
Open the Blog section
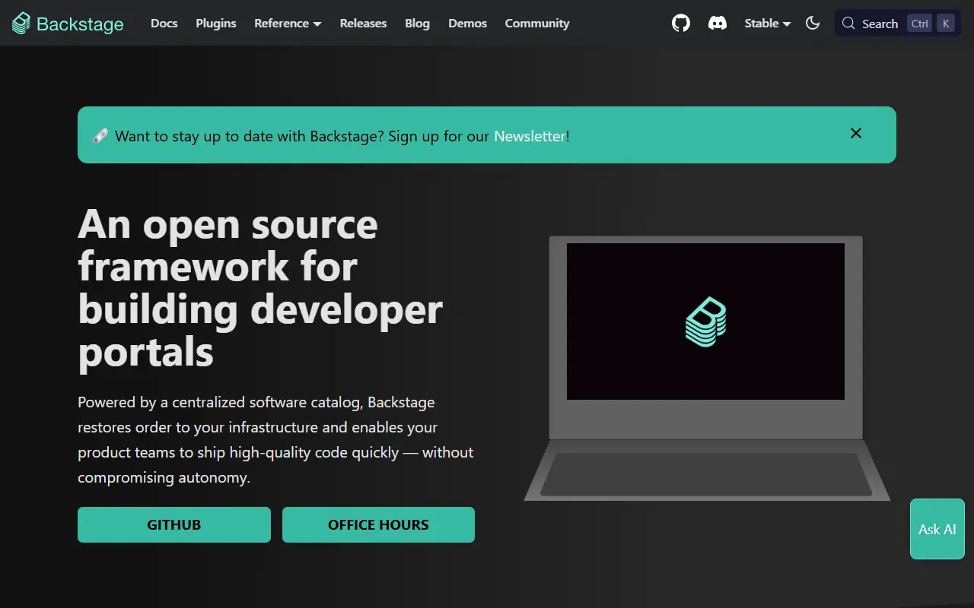click(x=417, y=24)
